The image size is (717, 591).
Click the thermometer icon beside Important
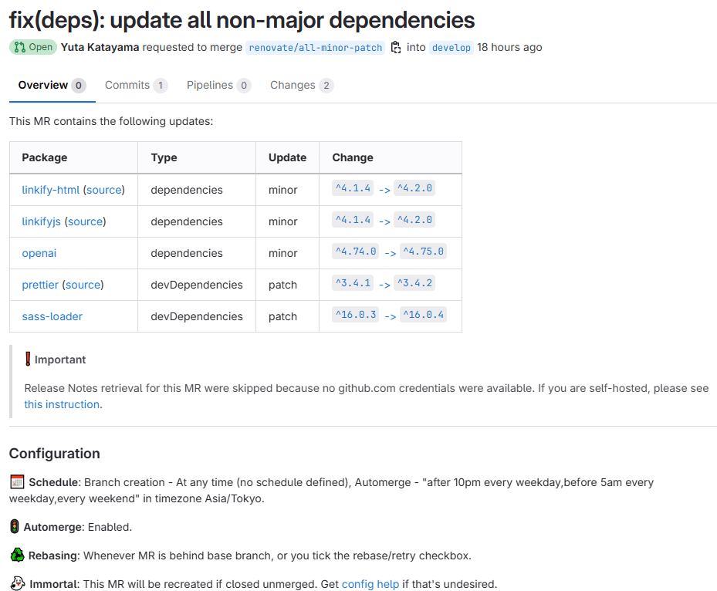pos(29,359)
